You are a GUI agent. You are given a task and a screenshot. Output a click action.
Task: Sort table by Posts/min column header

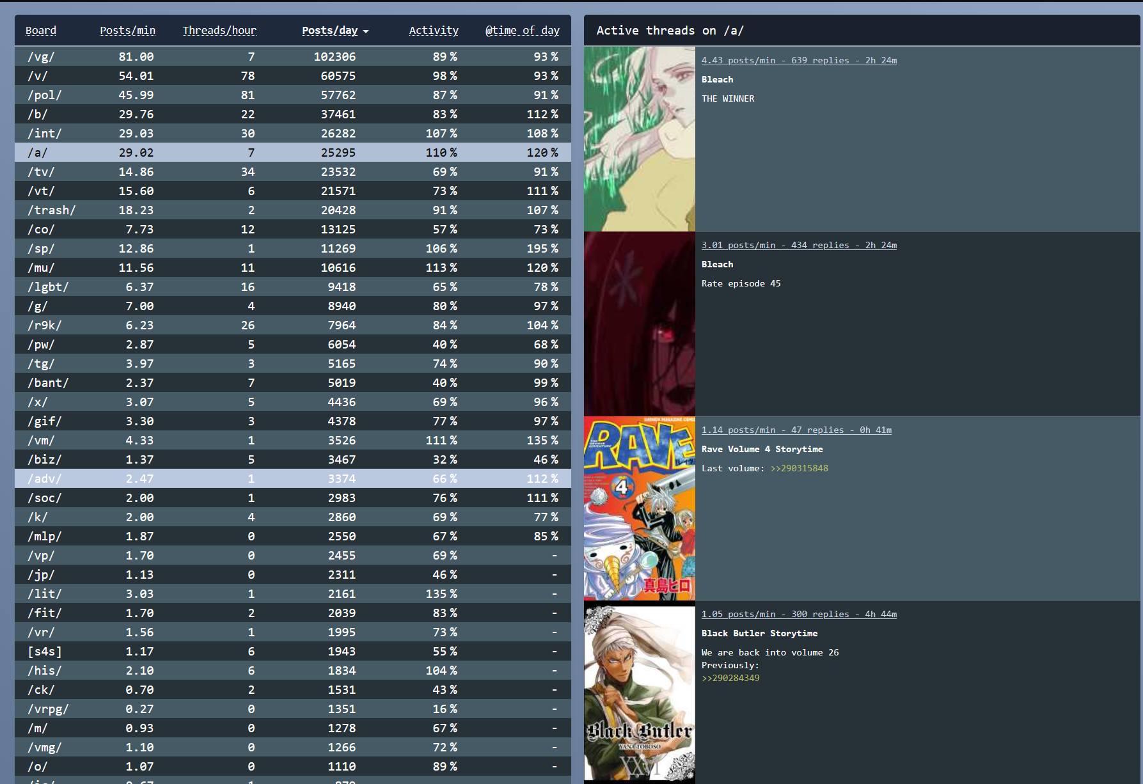[x=127, y=30]
